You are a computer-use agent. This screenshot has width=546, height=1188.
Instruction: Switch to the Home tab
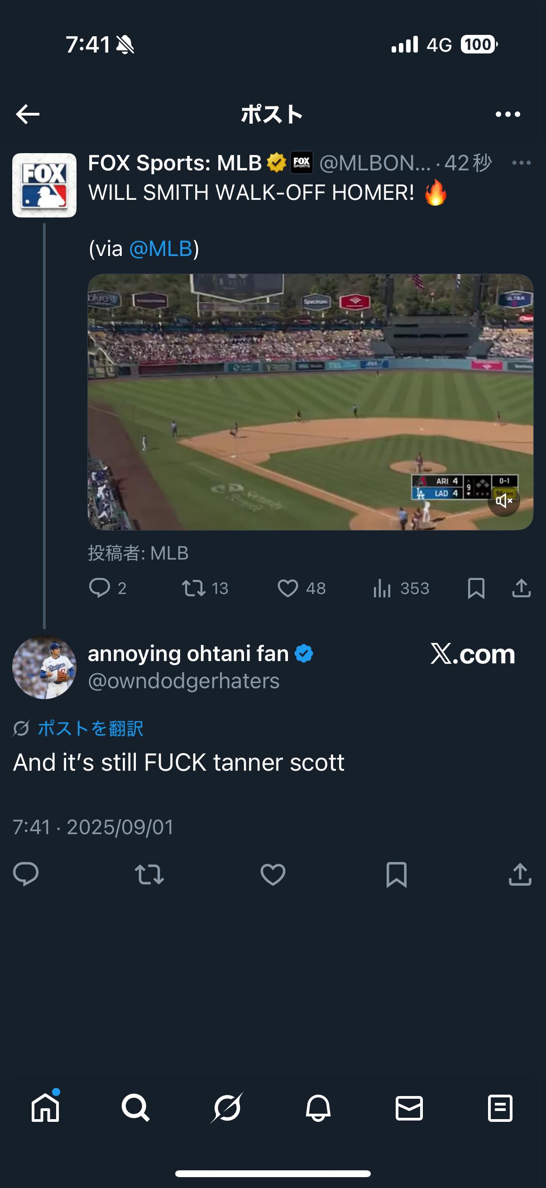pyautogui.click(x=45, y=1108)
